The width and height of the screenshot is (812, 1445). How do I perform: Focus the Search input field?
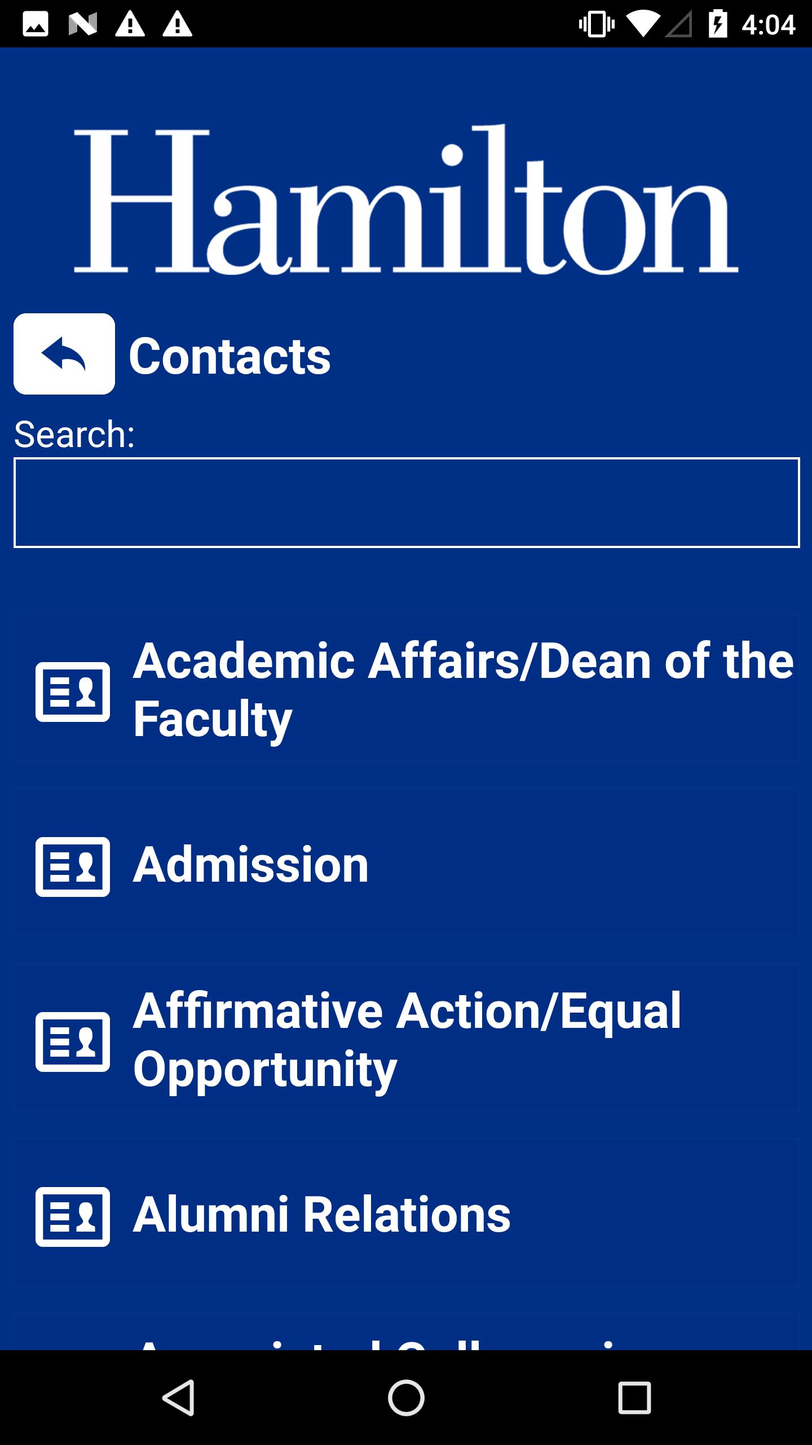(407, 502)
